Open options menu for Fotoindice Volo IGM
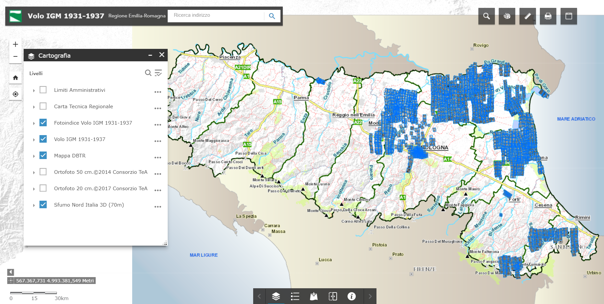 (158, 125)
